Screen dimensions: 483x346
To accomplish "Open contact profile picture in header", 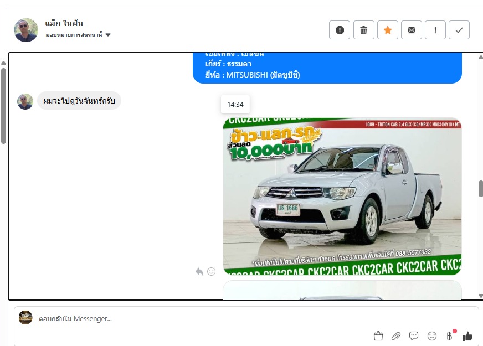I will click(x=26, y=30).
